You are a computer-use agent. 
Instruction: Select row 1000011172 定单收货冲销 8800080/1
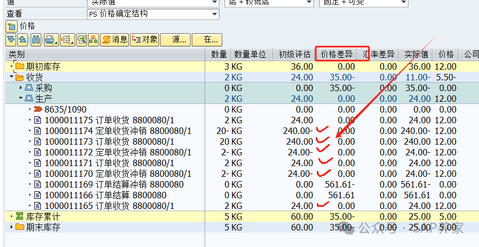[x=118, y=152]
